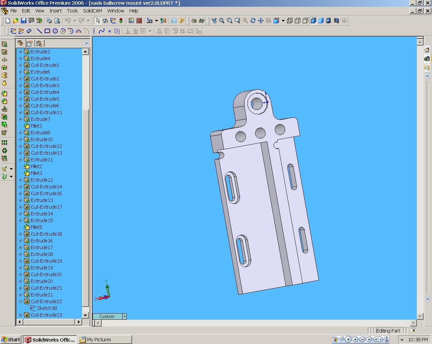Select the Rectangle sketch tool
The image size is (432, 344).
click(x=47, y=31)
